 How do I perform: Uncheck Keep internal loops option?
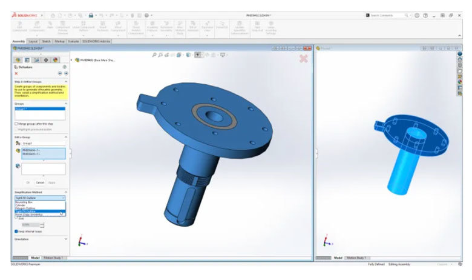tap(16, 231)
